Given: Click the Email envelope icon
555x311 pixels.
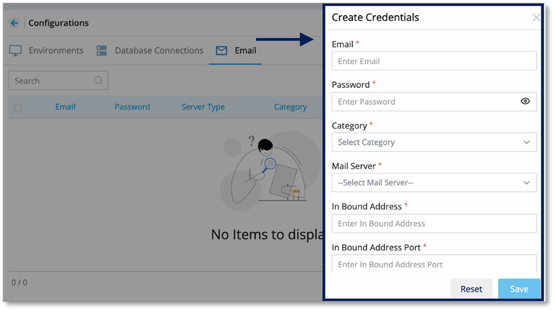Looking at the screenshot, I should 221,51.
